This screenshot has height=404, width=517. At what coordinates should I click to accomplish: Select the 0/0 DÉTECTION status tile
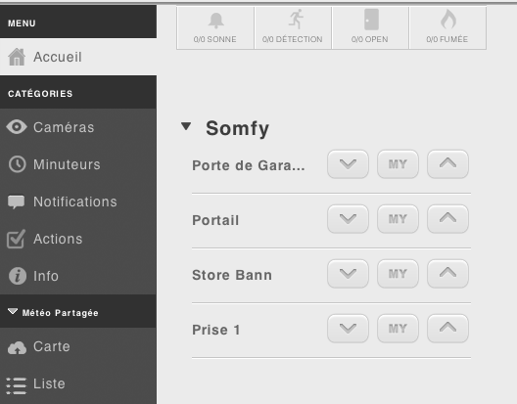point(293,28)
